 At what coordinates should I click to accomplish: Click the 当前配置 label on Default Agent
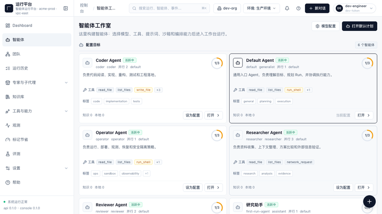(343, 115)
